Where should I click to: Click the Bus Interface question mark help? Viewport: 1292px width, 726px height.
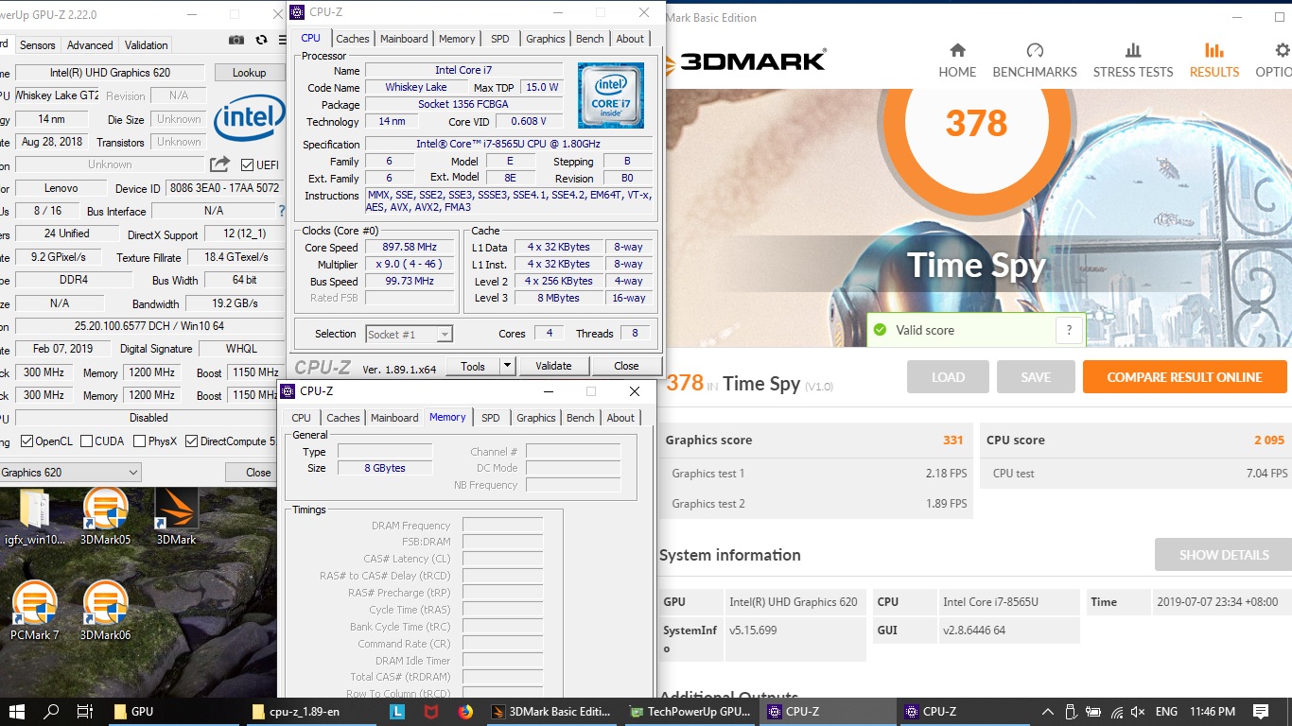281,211
